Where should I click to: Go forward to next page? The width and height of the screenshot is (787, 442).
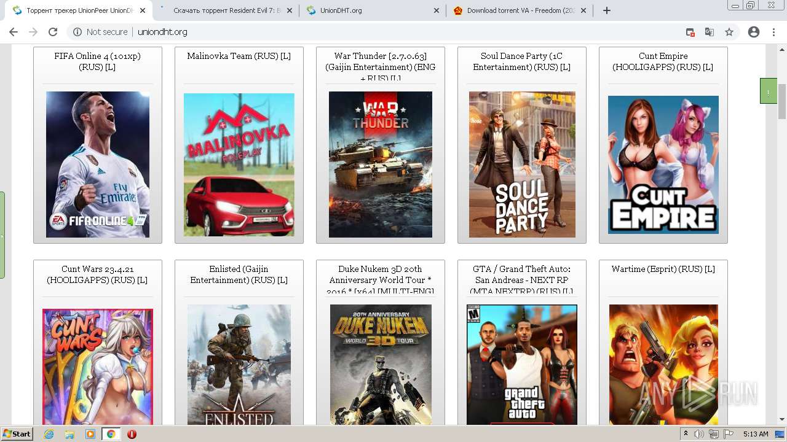tap(33, 32)
